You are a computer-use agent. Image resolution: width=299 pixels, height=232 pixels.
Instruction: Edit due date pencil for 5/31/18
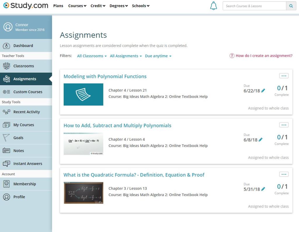click(263, 189)
